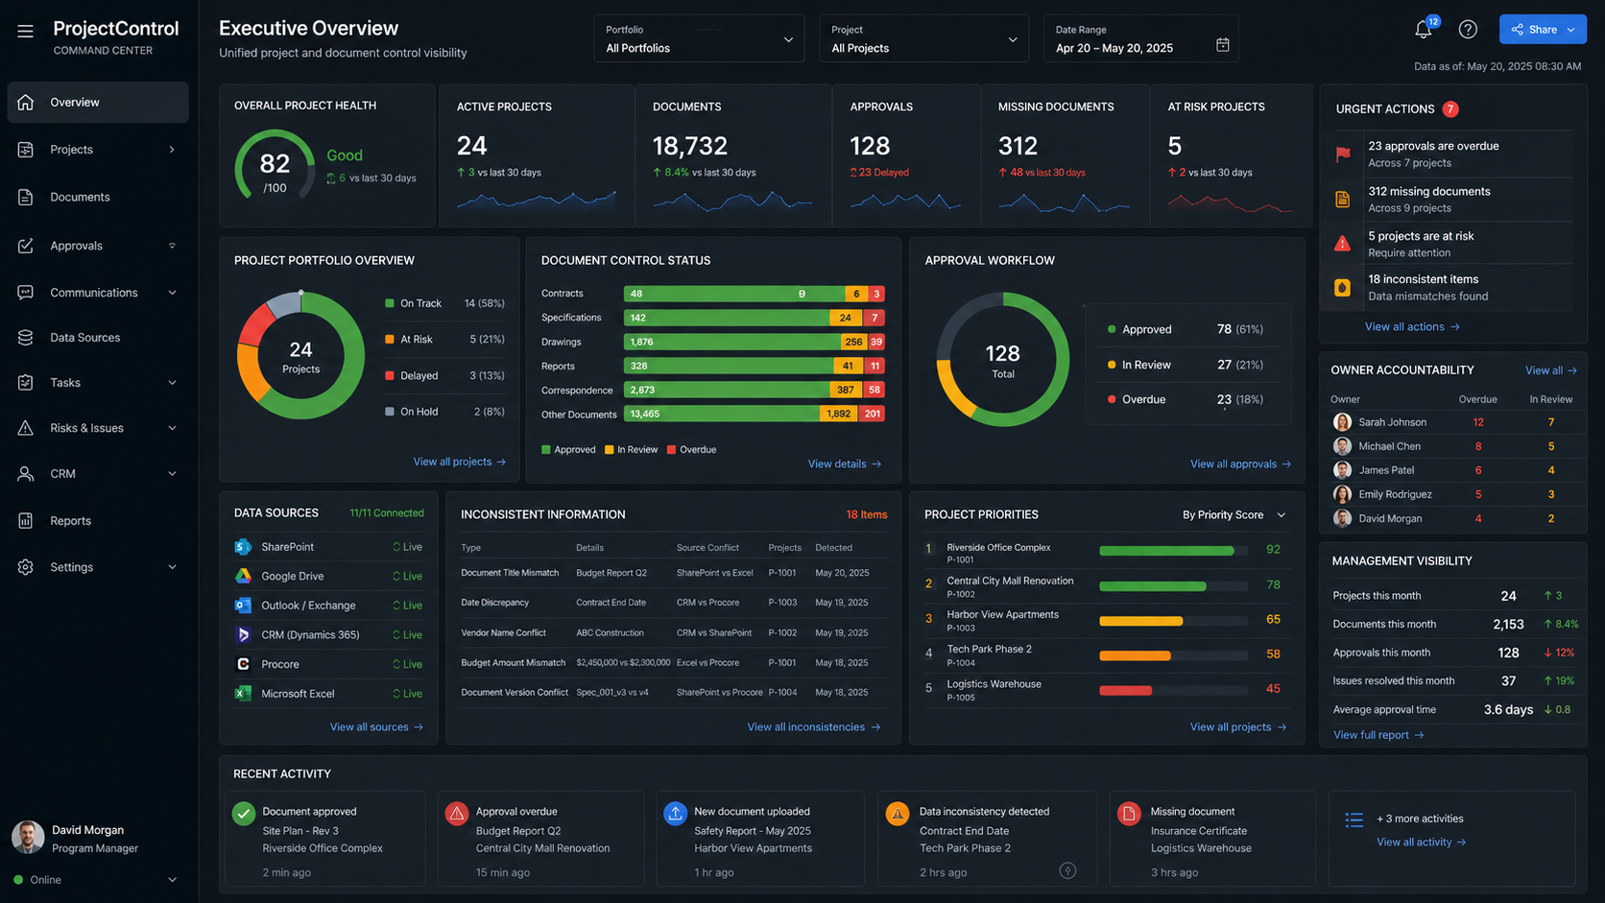This screenshot has width=1605, height=903.
Task: Expand the Tasks sidebar chevron
Action: pyautogui.click(x=172, y=383)
